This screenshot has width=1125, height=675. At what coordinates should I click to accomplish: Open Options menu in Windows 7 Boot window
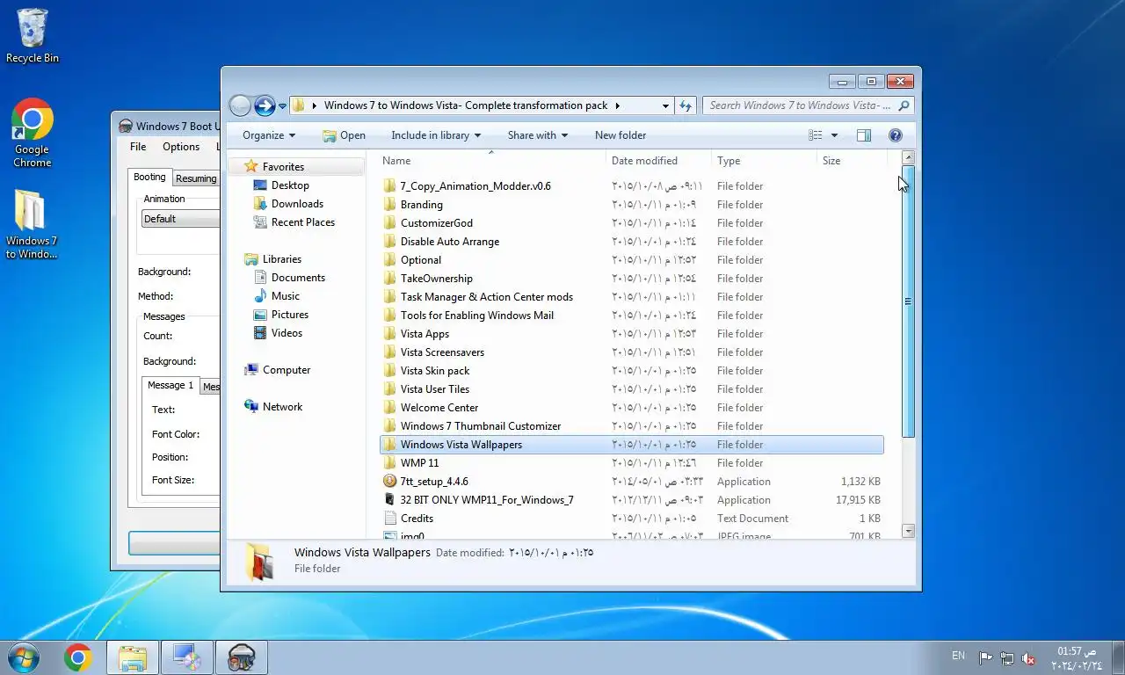point(181,147)
